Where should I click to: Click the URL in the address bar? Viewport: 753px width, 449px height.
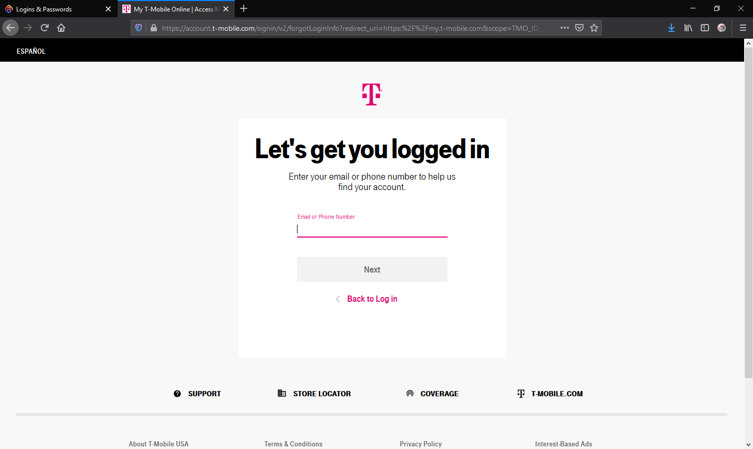350,28
